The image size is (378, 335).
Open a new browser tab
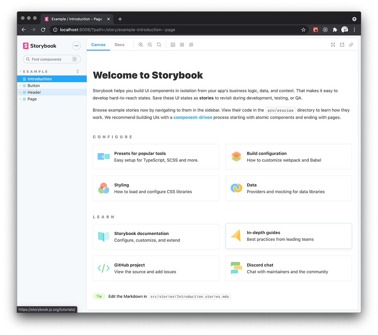[120, 19]
